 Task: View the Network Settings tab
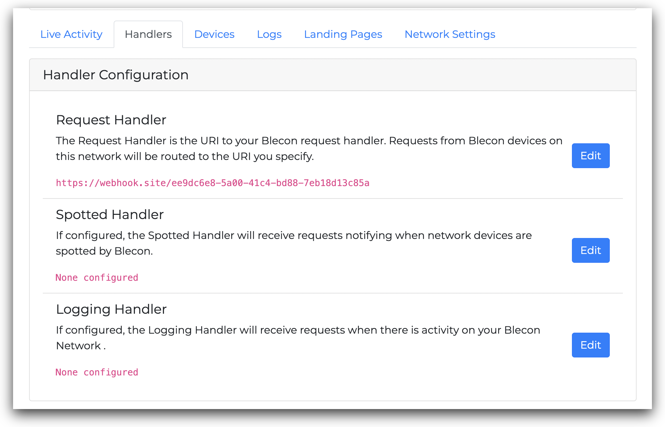[x=450, y=34]
